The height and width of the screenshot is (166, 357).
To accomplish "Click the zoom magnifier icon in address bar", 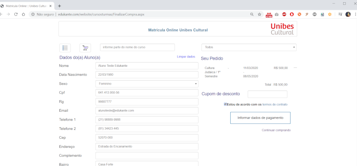I will tap(252, 14).
